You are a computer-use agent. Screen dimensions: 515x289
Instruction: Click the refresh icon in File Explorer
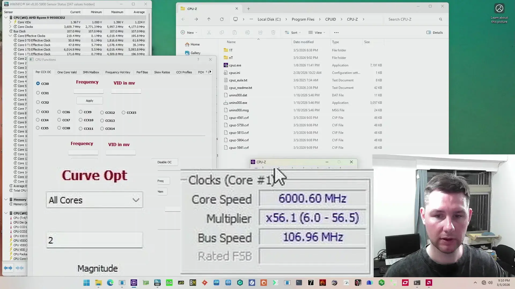222,19
